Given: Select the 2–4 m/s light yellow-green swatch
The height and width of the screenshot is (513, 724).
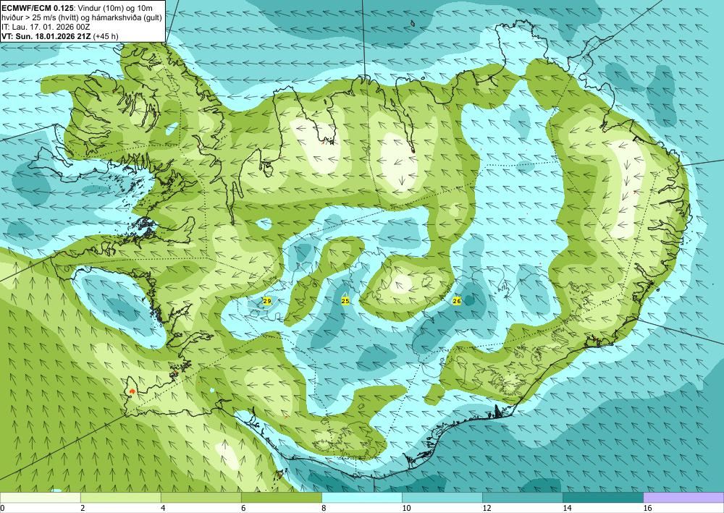Looking at the screenshot, I should click(x=120, y=497).
